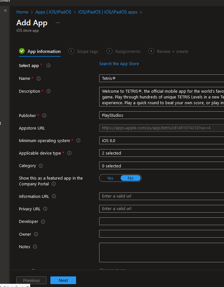
Task: Open the Category dropdown showing 0 selected
Action: point(161,166)
